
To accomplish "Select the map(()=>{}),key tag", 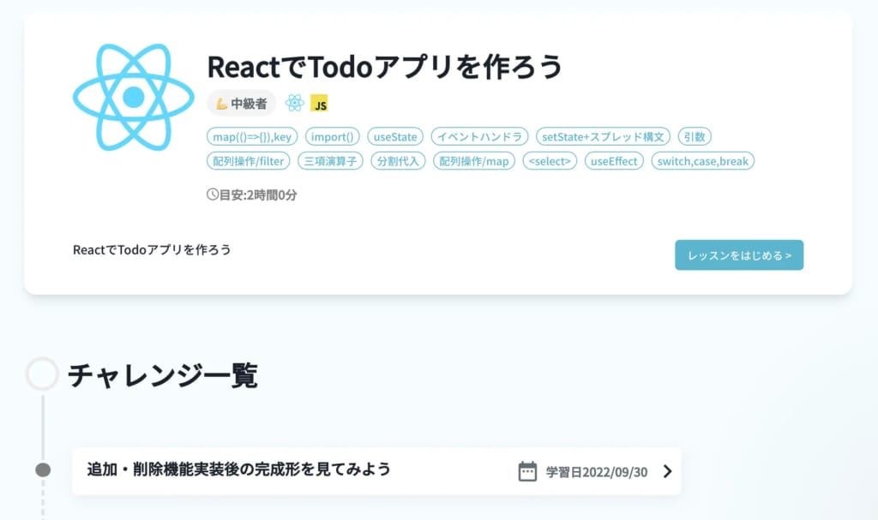I will [252, 136].
